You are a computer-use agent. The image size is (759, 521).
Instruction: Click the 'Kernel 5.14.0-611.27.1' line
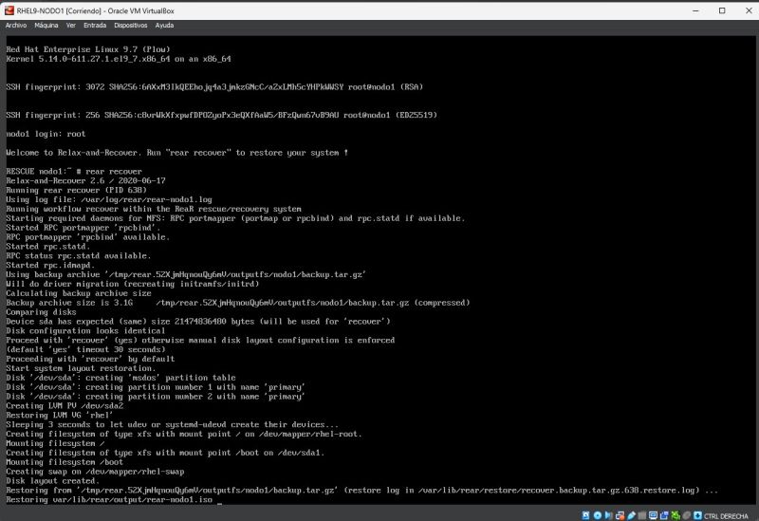(119, 59)
